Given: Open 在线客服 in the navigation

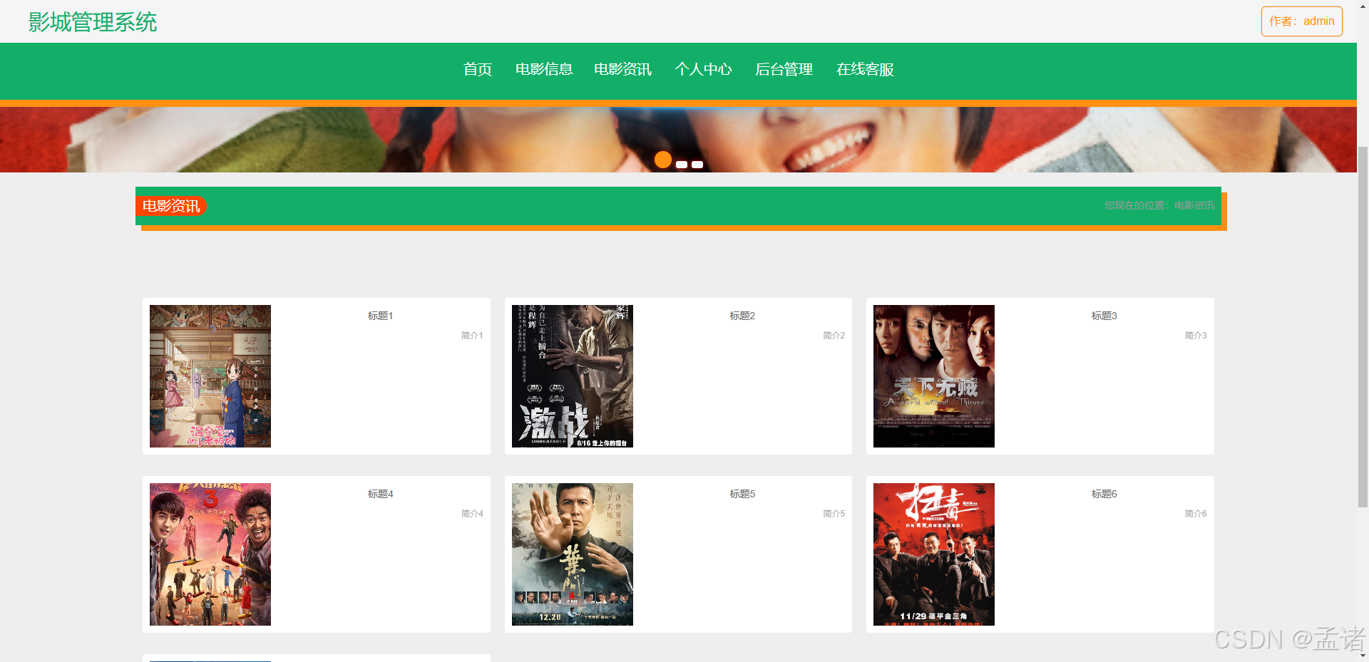Looking at the screenshot, I should 865,69.
